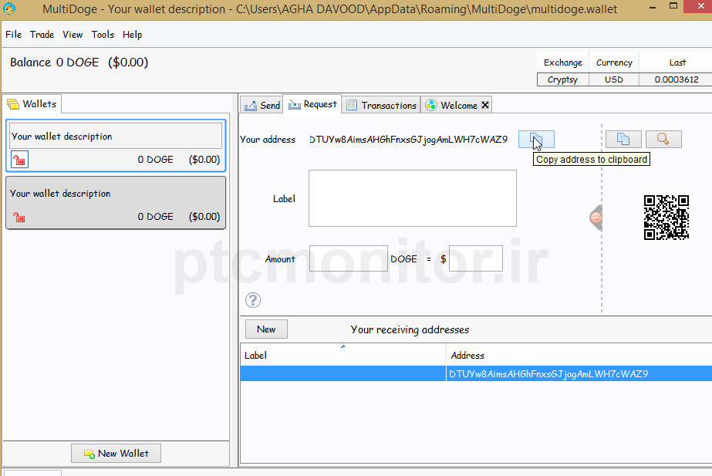The image size is (712, 476).
Task: Click the help question mark icon
Action: click(253, 300)
